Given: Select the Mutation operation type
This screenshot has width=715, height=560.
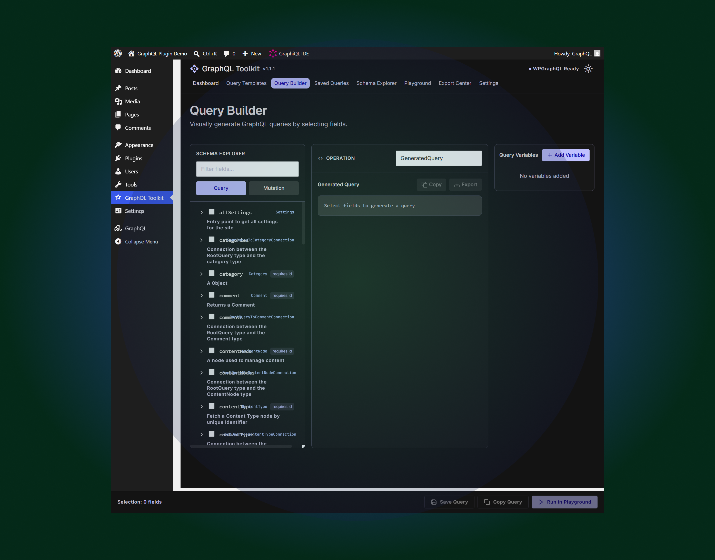Looking at the screenshot, I should click(274, 188).
